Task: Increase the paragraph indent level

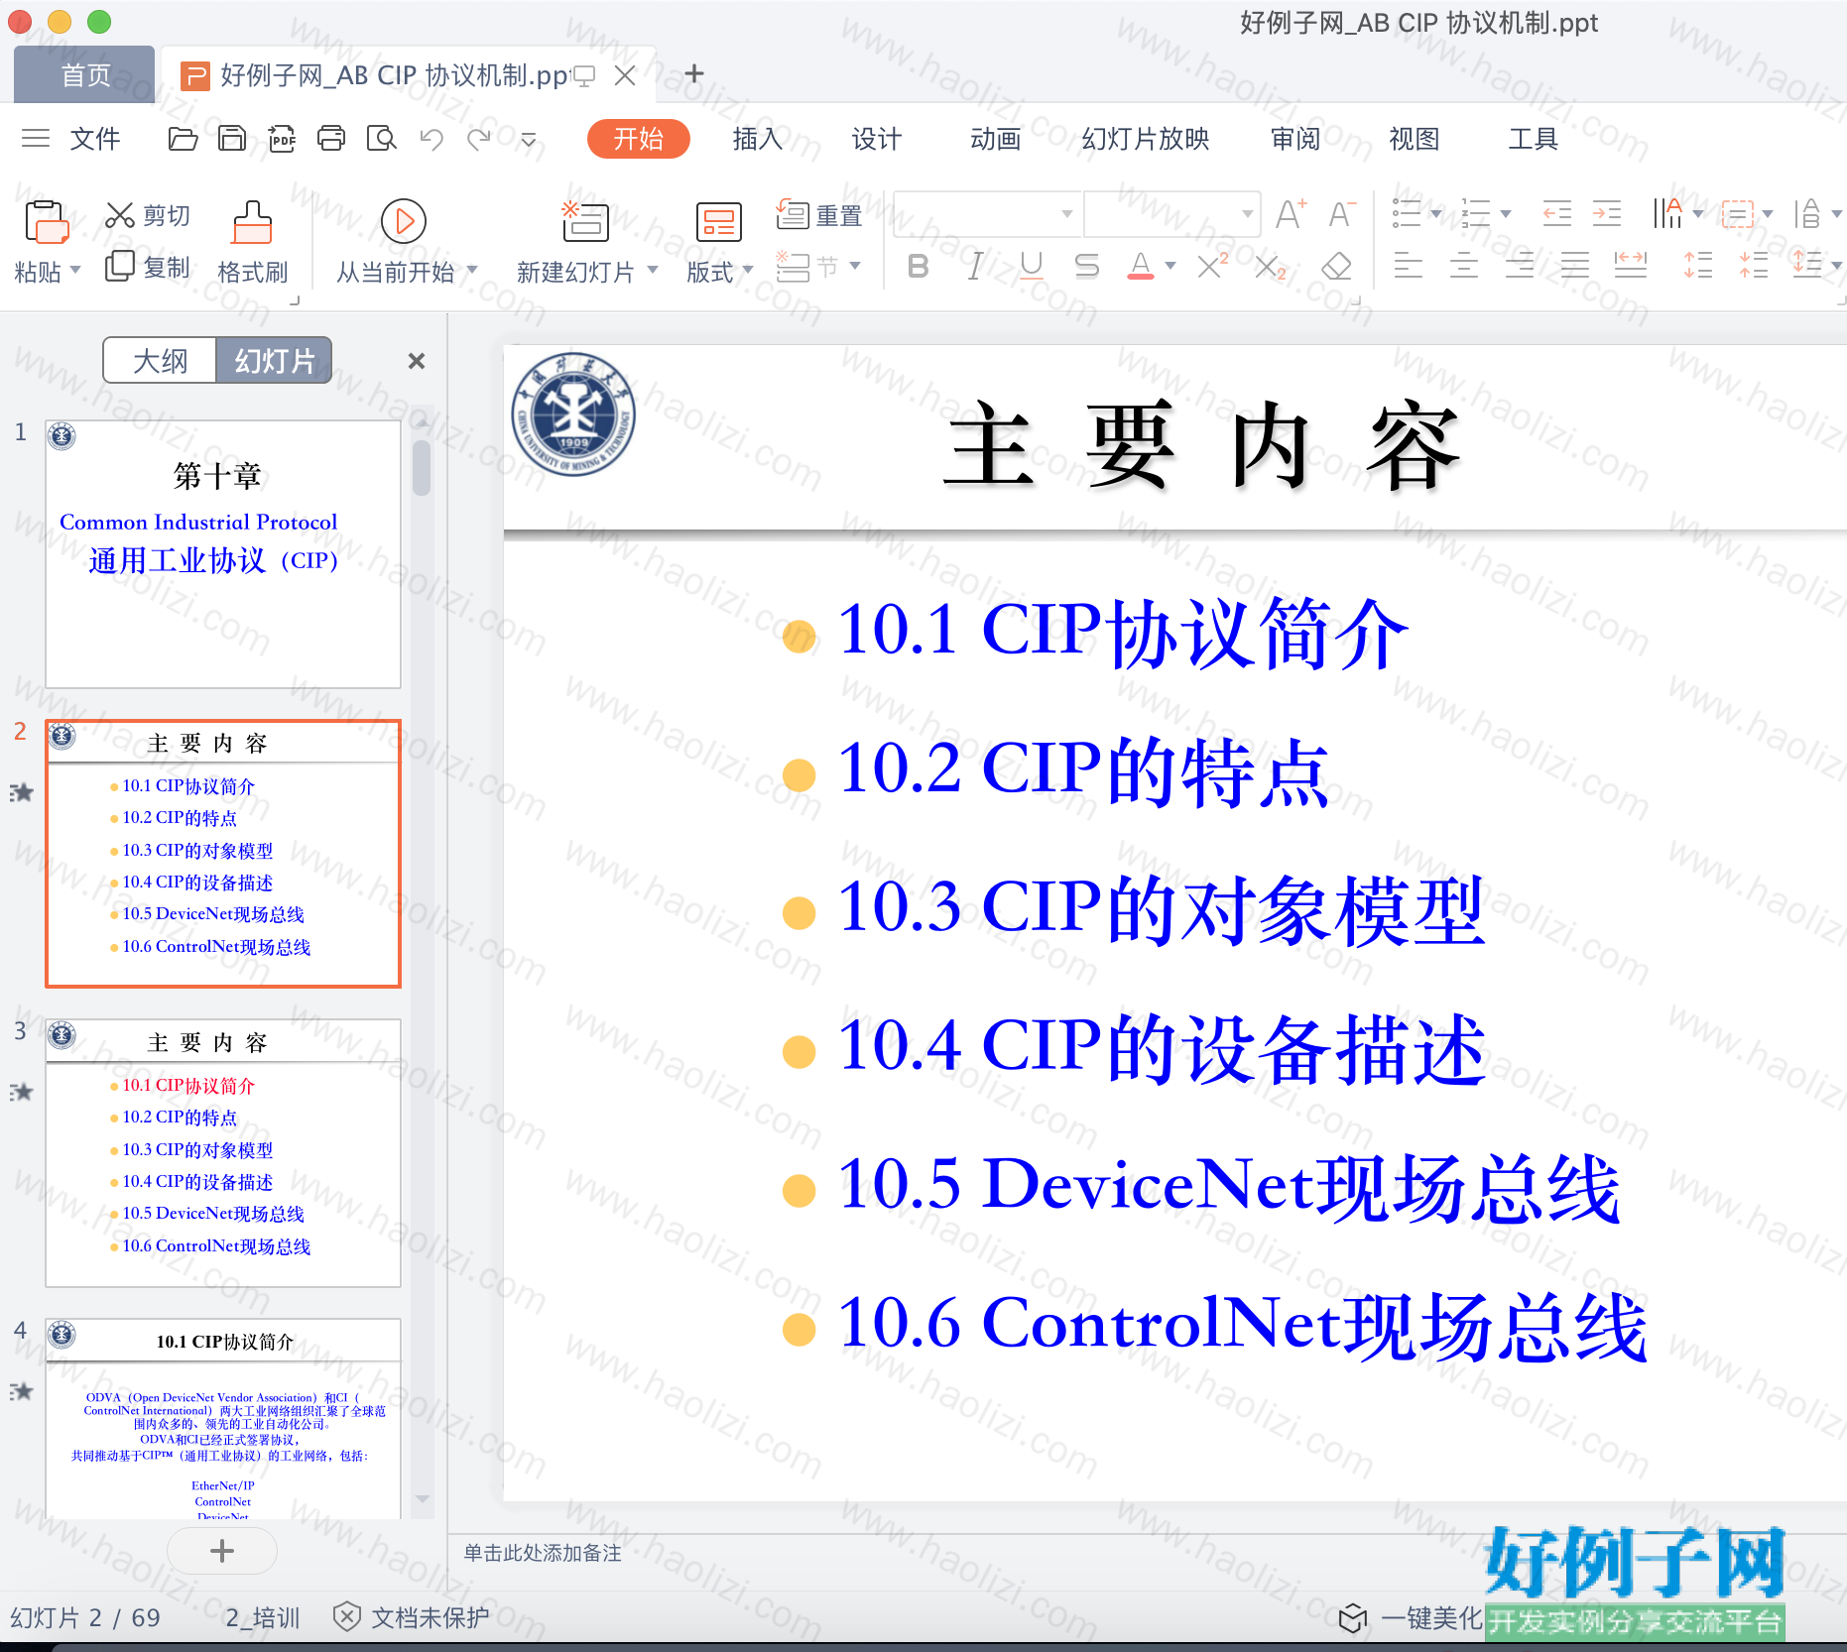Action: [x=1607, y=213]
